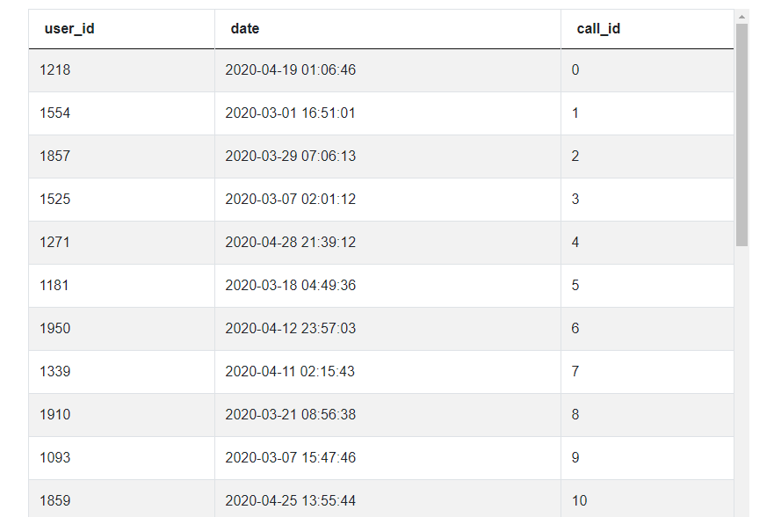Click date cell 2020-04-28 21:39:12
Screen dimensions: 774x517
point(387,243)
